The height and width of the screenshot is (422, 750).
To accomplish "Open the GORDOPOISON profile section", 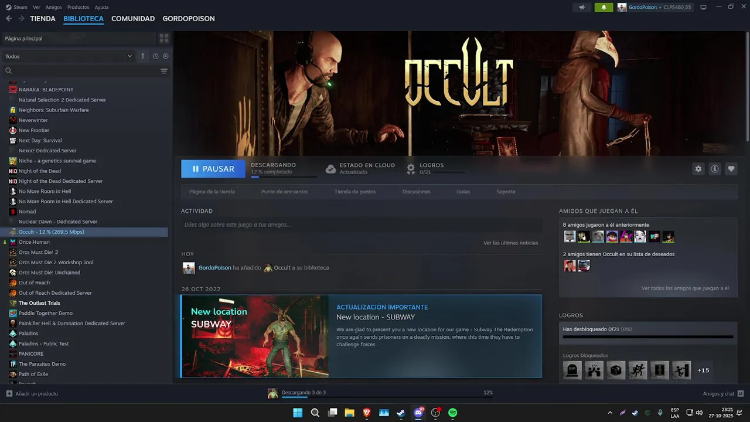I will (189, 19).
